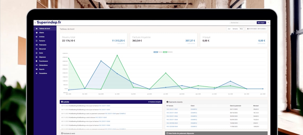Image resolution: width=303 pixels, height=135 pixels.
Task: Toggle the green Paiements legend swatch in the chart
Action: [165, 52]
